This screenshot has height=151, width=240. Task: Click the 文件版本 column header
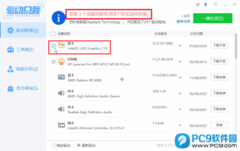[x=161, y=34]
